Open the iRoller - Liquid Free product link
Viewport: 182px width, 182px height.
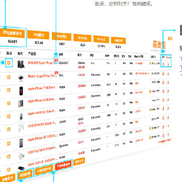pyautogui.click(x=41, y=76)
